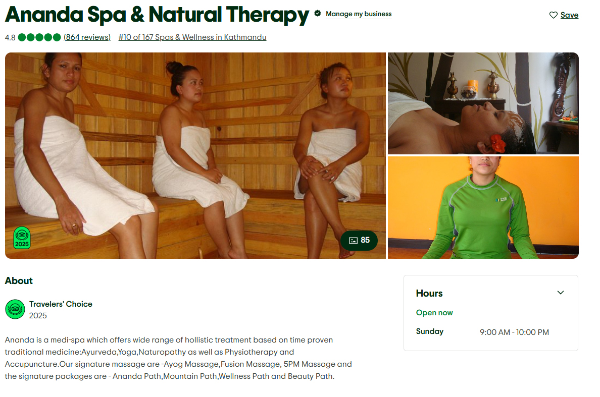Expand the Hours chevron
600x397 pixels.
pos(560,293)
